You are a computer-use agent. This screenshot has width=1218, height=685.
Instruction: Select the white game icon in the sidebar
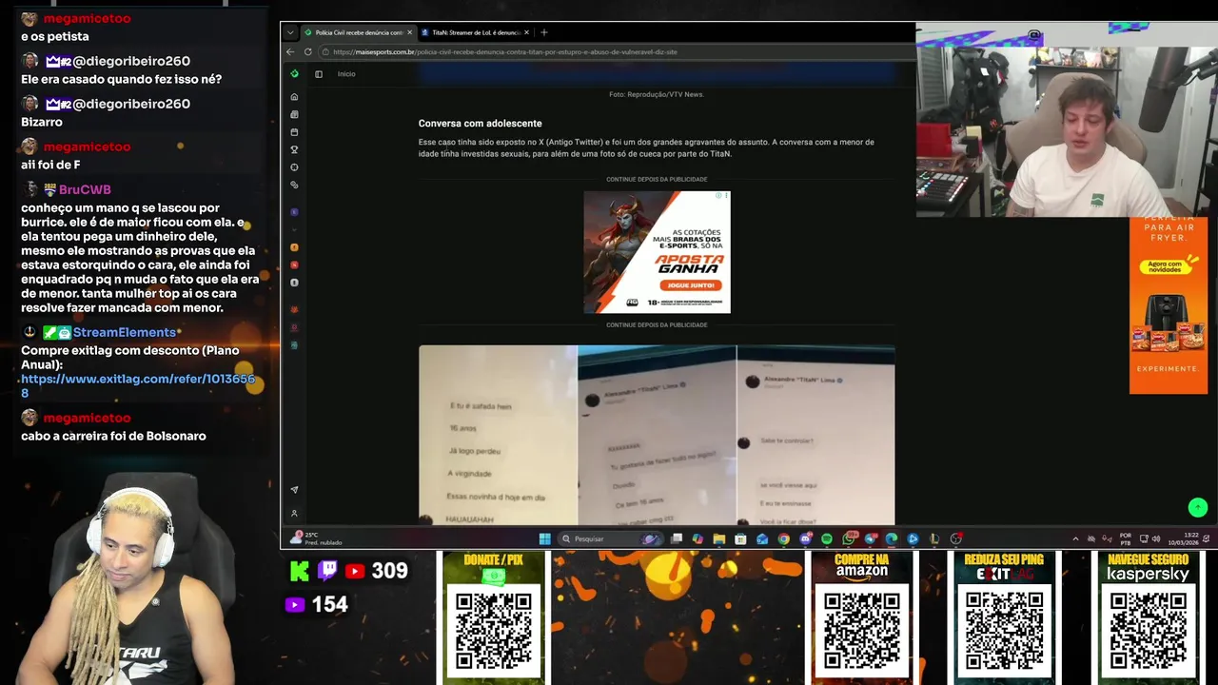tap(294, 283)
